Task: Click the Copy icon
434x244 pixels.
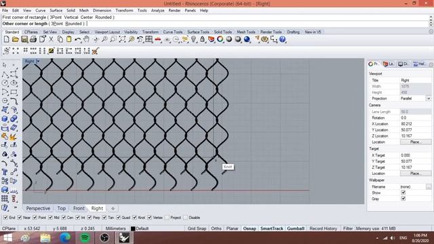Action: (60, 39)
